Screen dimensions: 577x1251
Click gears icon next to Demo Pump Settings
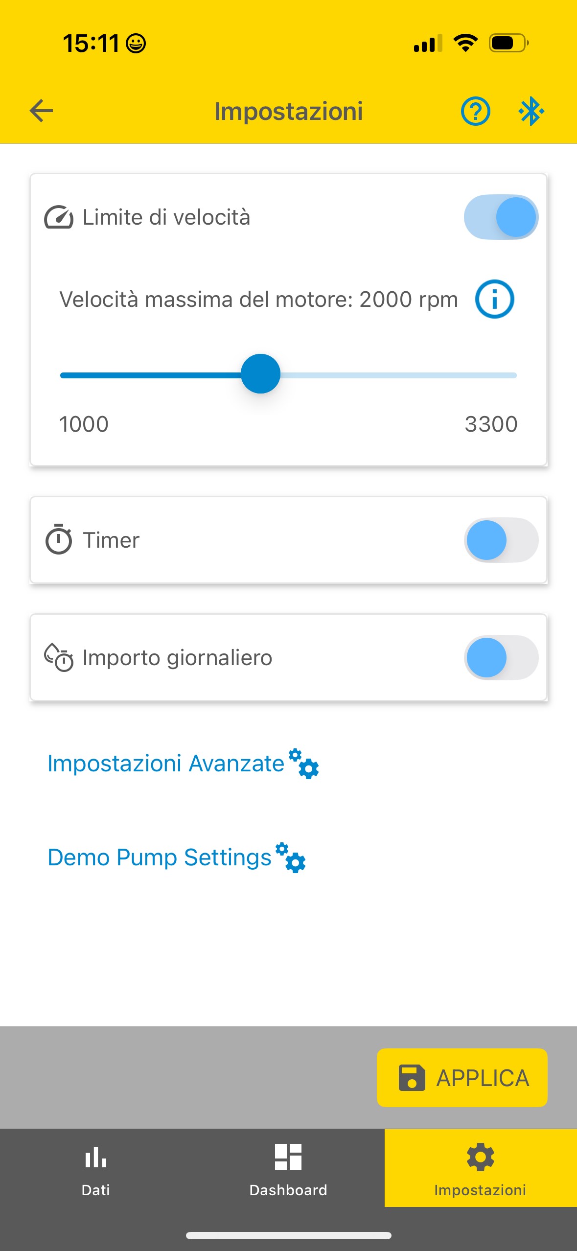[290, 857]
